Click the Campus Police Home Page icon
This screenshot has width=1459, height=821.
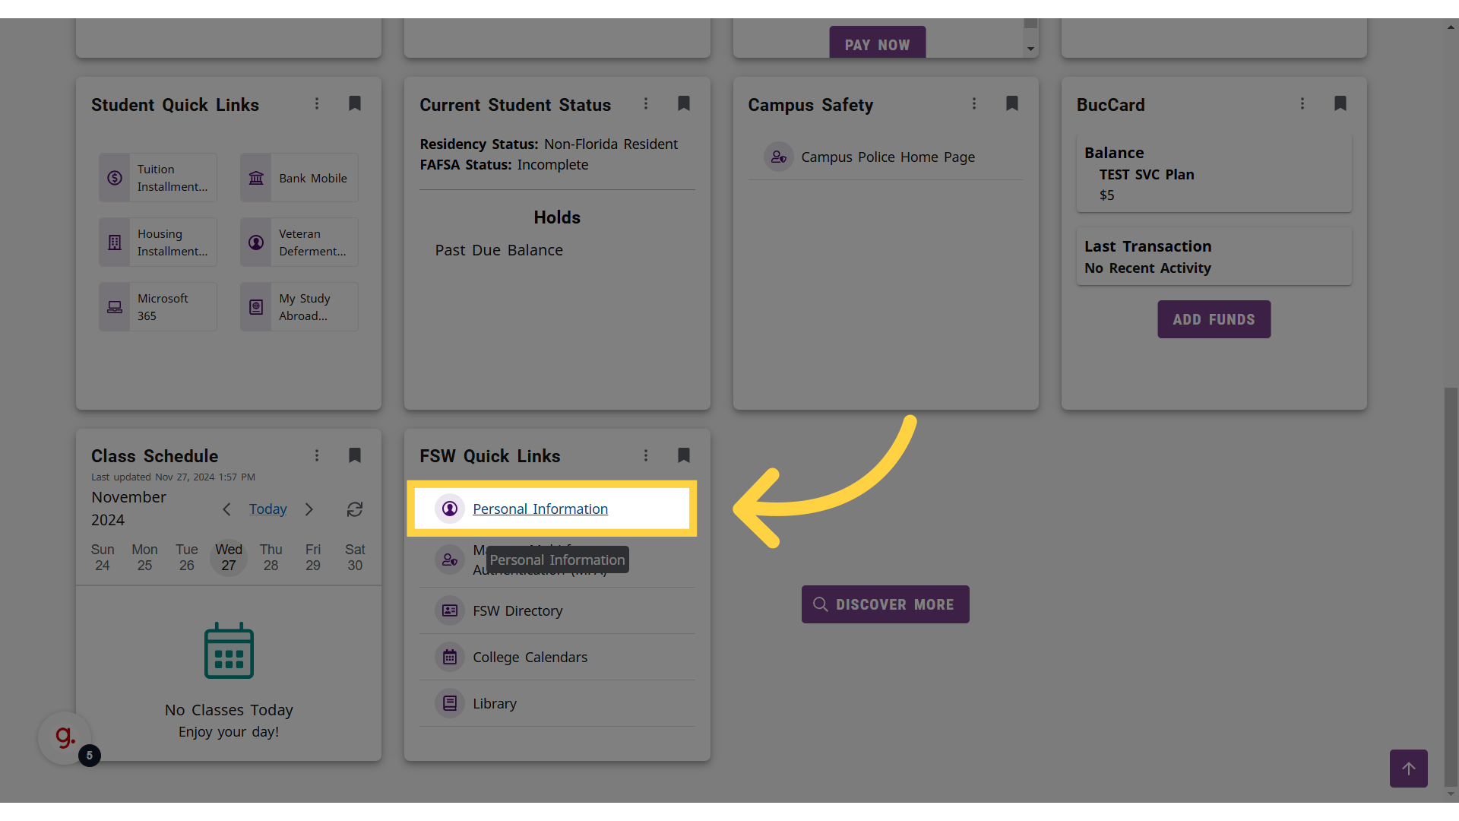(779, 157)
